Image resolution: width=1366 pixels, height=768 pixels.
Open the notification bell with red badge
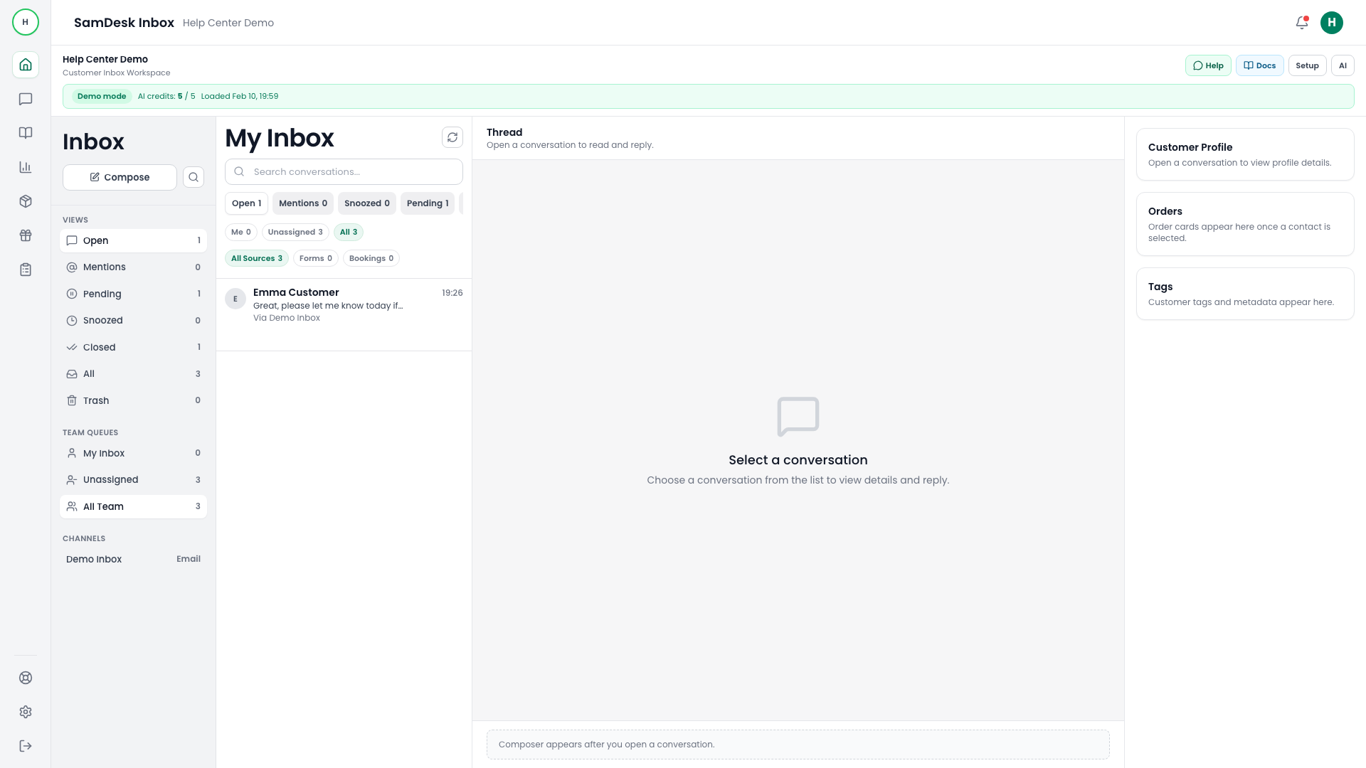click(1301, 22)
